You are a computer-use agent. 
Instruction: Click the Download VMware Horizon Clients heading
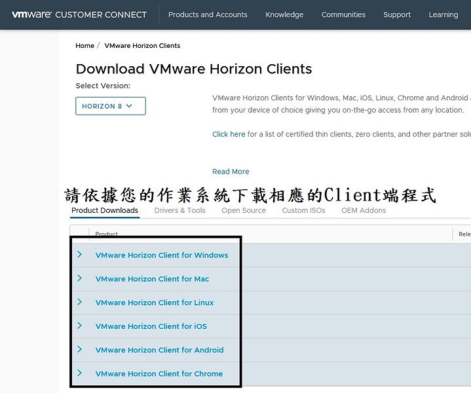(194, 69)
